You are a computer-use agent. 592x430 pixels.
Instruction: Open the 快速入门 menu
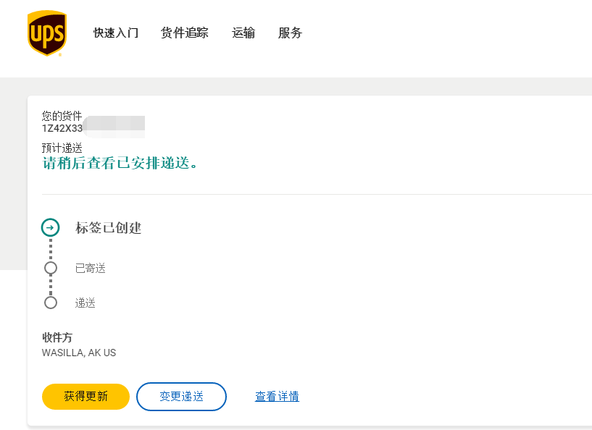tap(116, 33)
